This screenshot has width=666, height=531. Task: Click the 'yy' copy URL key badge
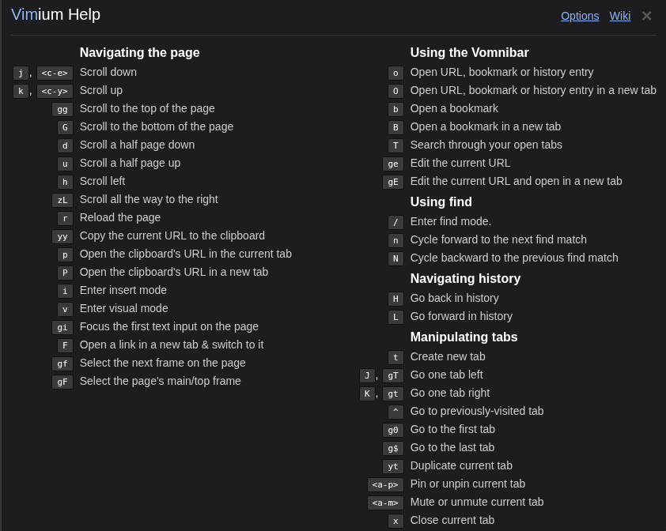pos(62,237)
